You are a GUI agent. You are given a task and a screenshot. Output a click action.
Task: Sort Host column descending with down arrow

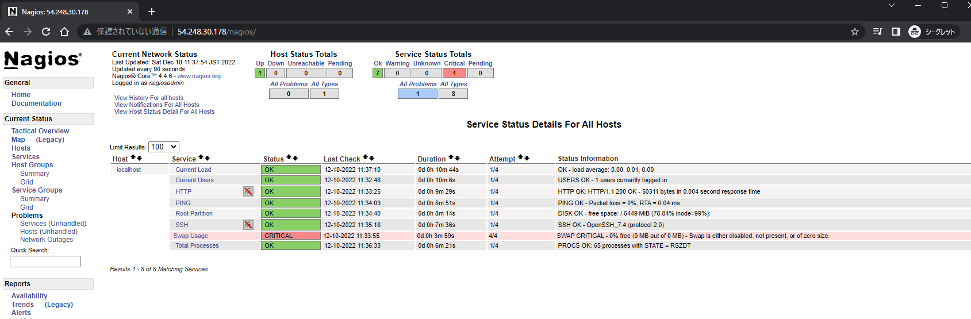point(139,157)
